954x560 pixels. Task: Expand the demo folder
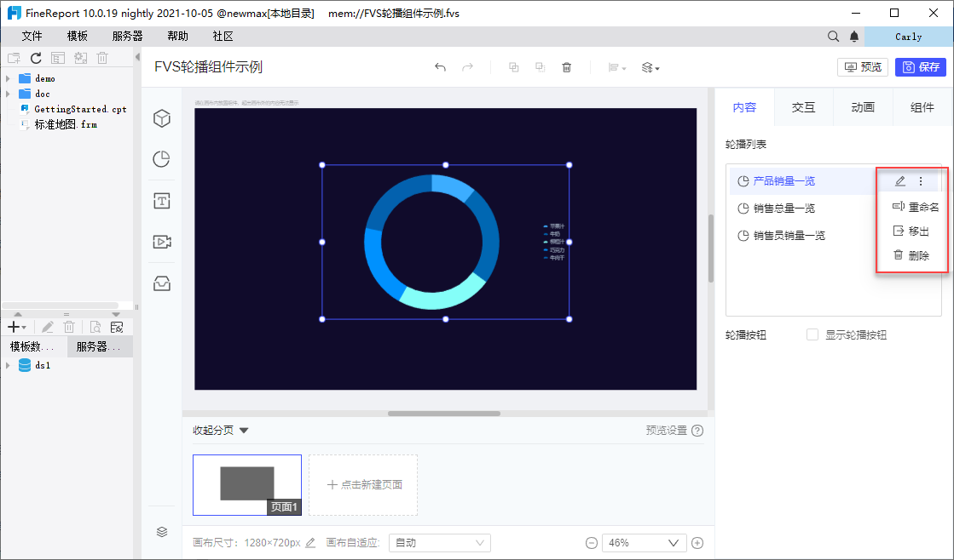(x=8, y=78)
